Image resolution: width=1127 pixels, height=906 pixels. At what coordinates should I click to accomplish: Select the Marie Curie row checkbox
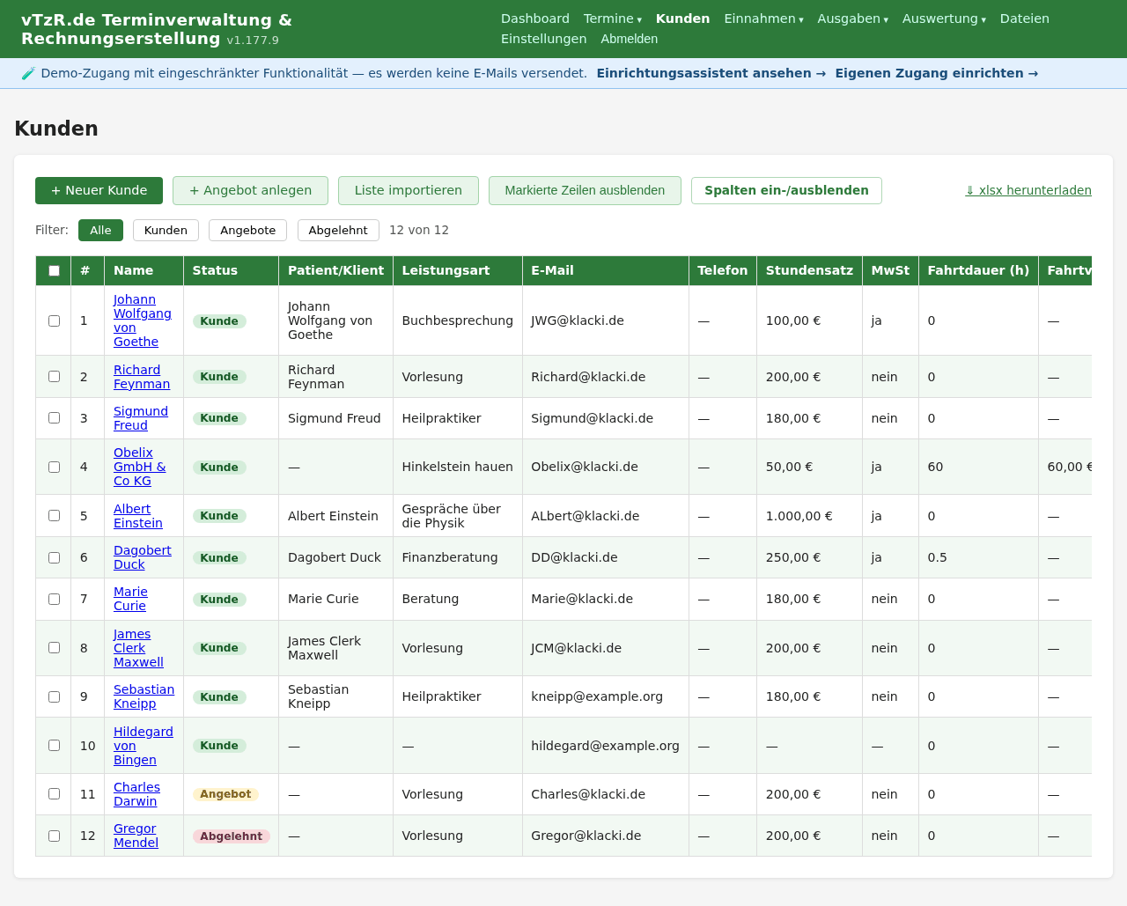coord(54,599)
